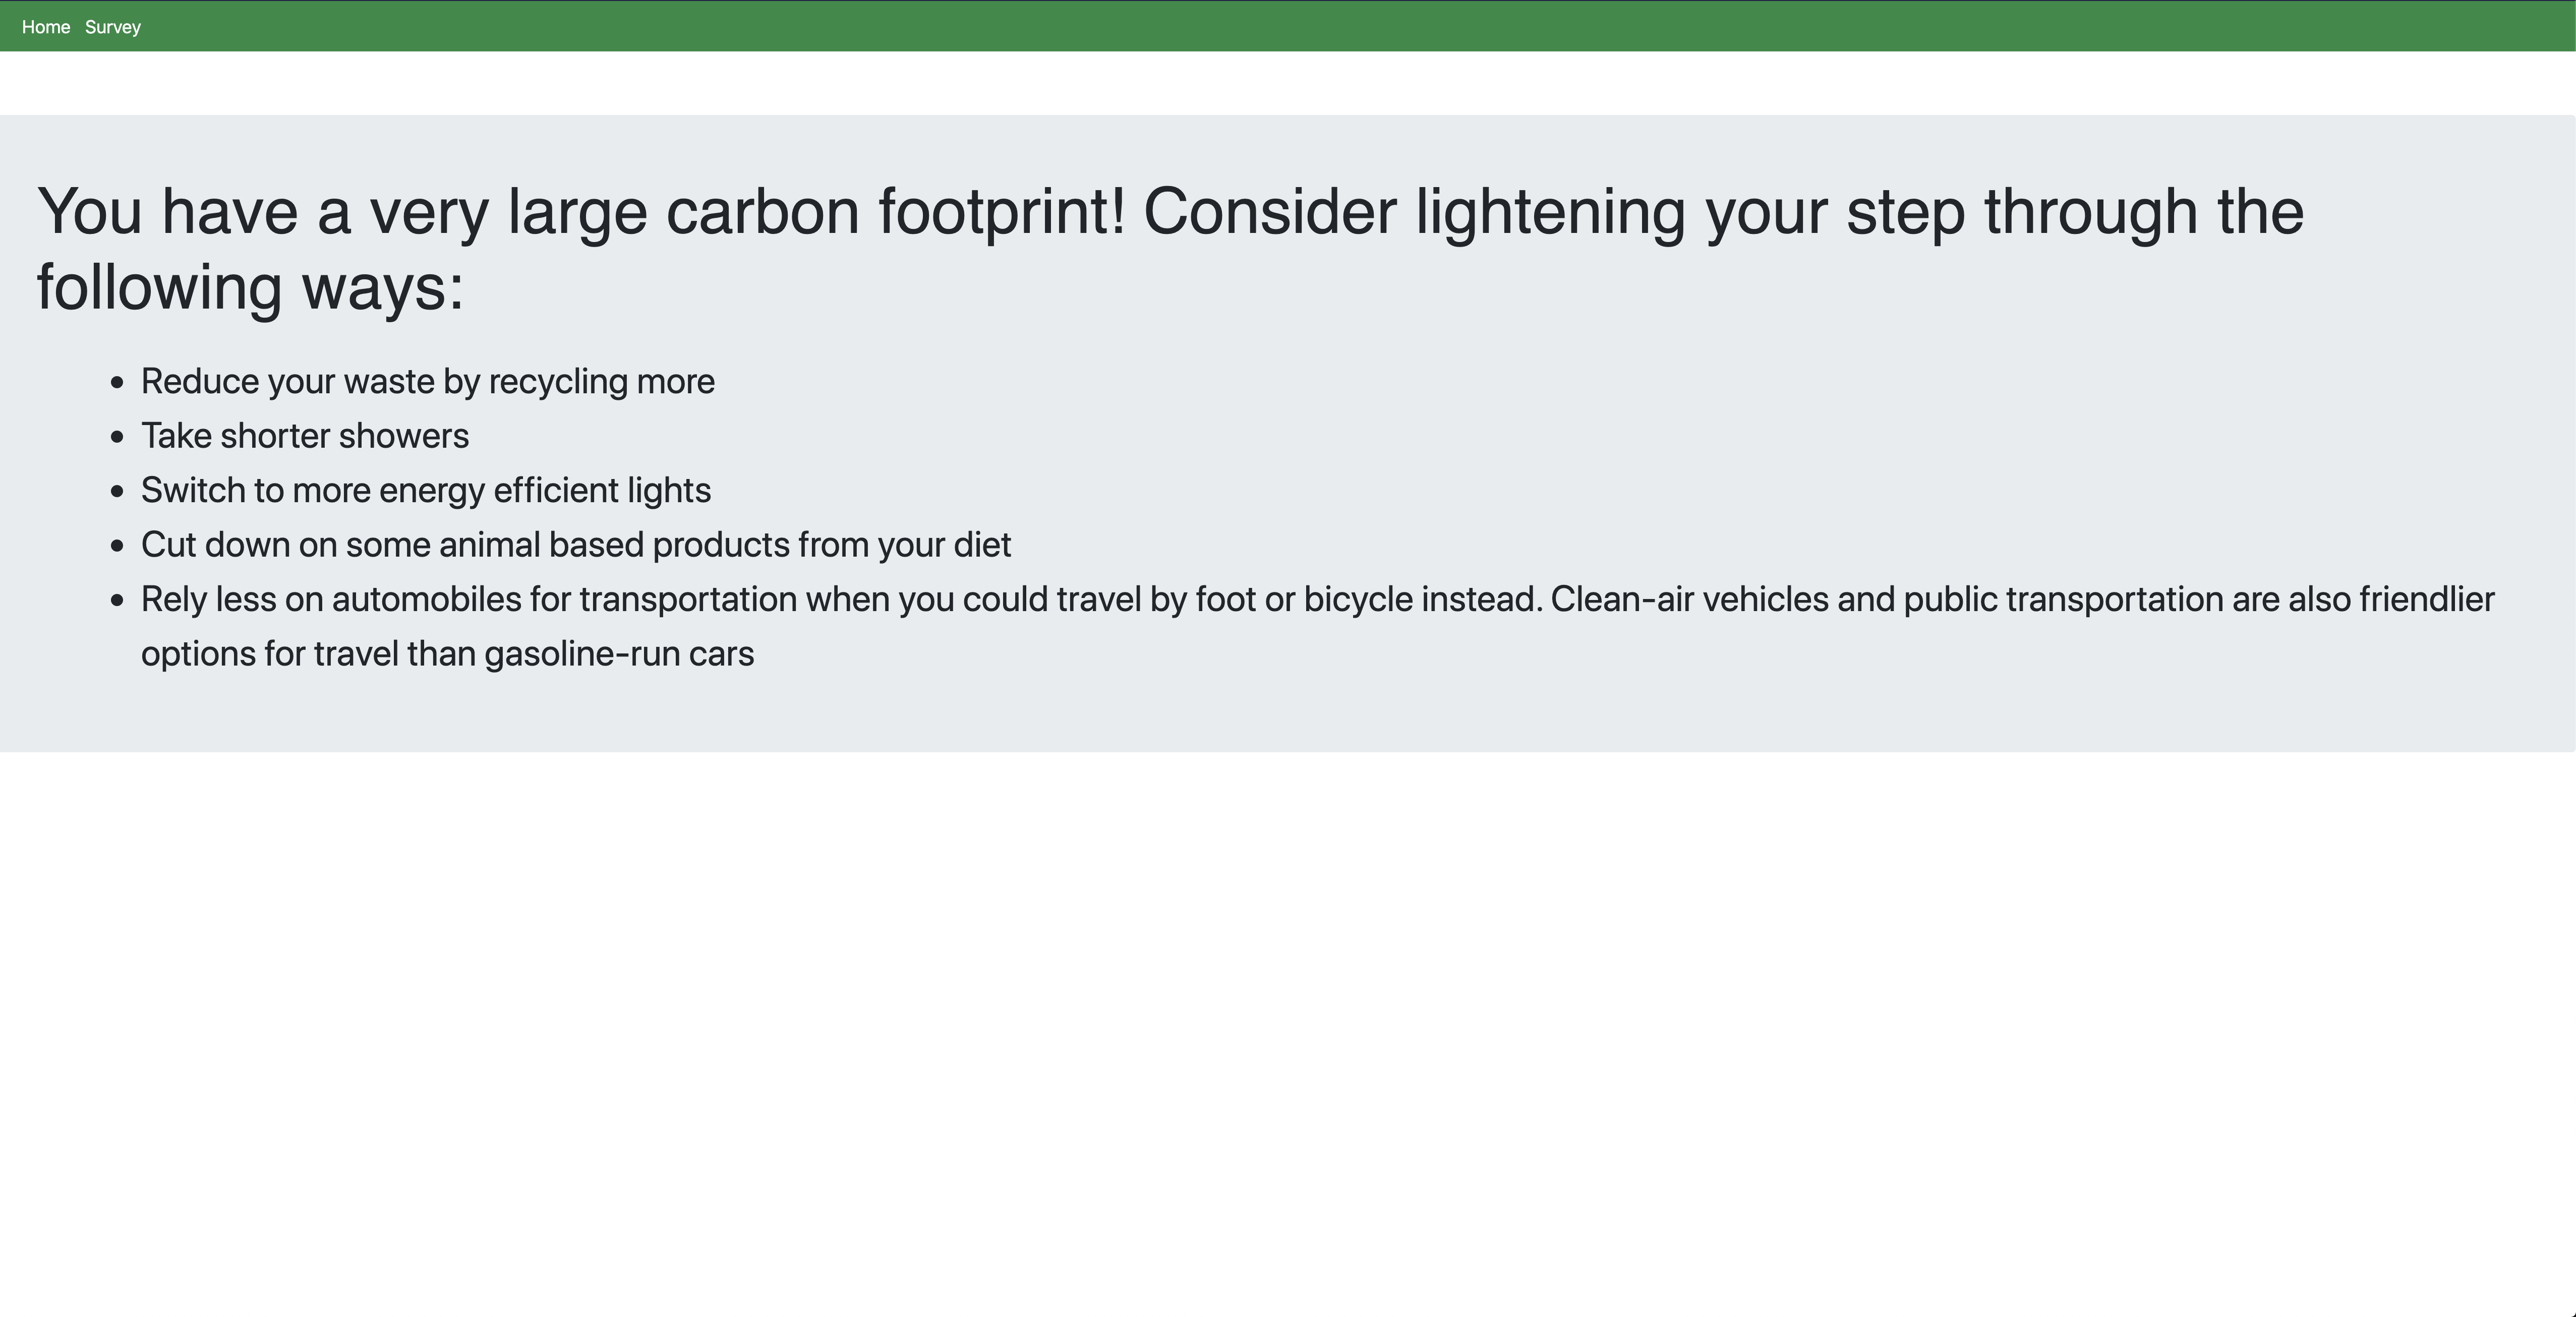Image resolution: width=2576 pixels, height=1317 pixels.
Task: Click blank white area below gray panel
Action: [1288, 1030]
